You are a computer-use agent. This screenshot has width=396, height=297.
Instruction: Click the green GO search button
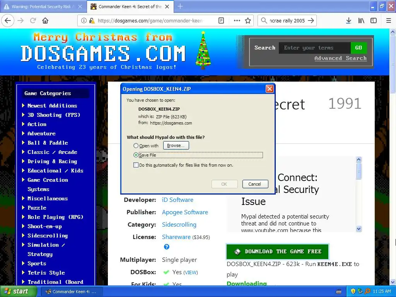[358, 48]
